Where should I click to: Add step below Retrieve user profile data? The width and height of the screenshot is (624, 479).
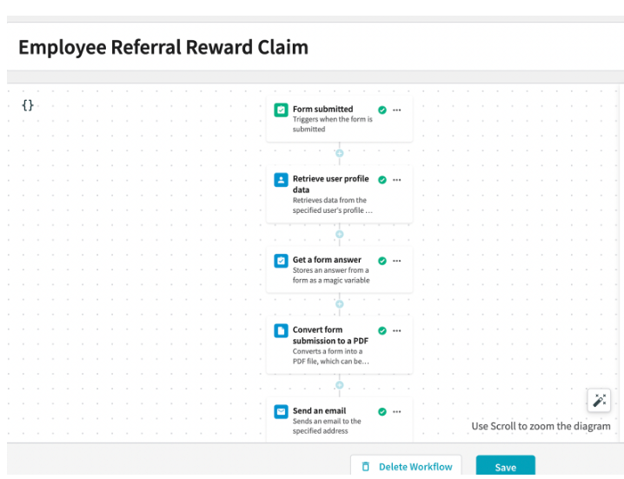click(x=340, y=234)
